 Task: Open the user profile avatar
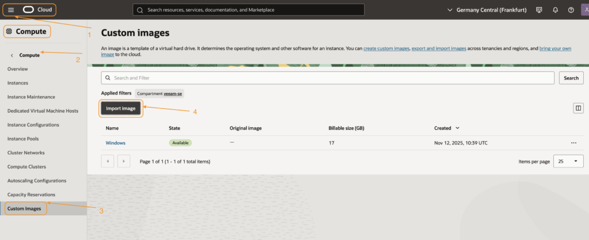[x=584, y=10]
